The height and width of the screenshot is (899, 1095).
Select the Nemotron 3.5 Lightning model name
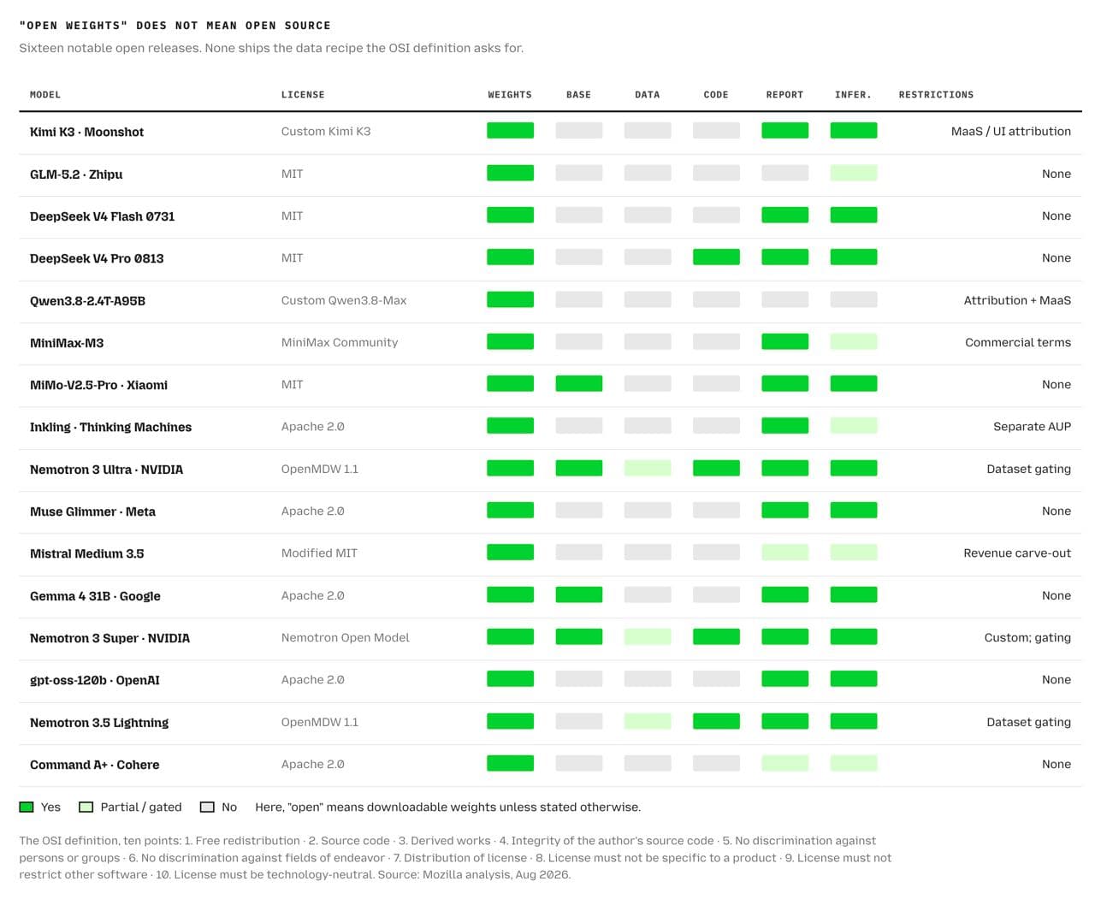[x=99, y=723]
